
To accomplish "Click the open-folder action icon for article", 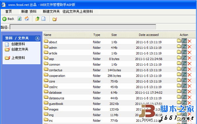I will (x=179, y=52).
